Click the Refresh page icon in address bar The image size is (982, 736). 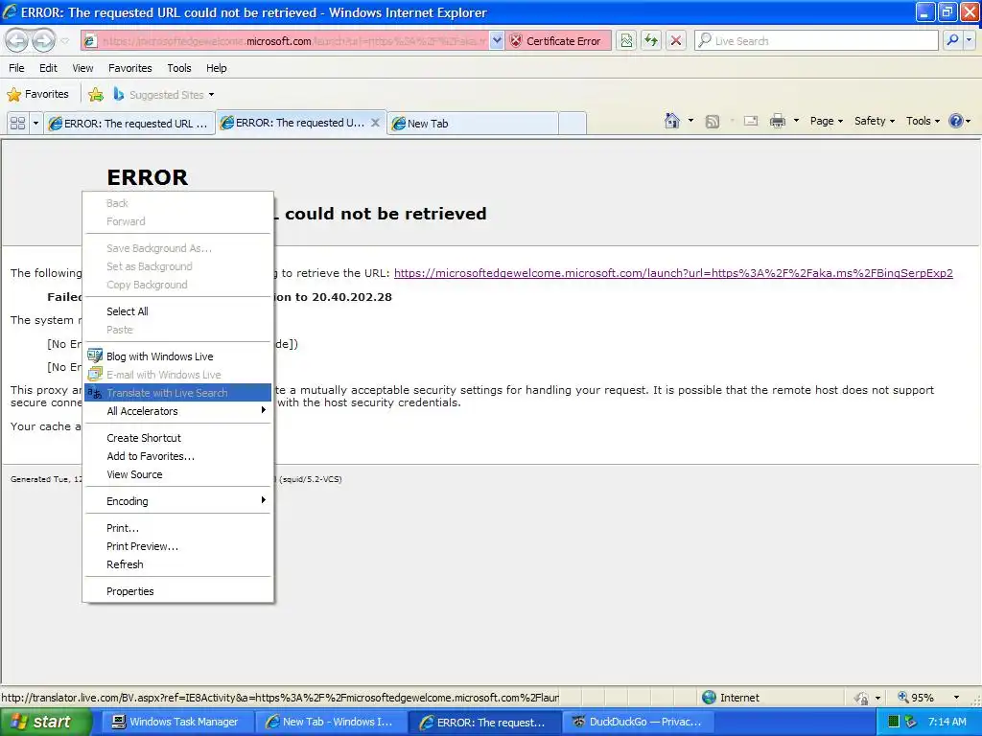(x=651, y=40)
